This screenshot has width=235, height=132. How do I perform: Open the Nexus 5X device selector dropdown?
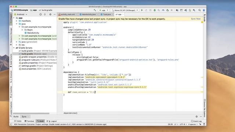coord(125,10)
